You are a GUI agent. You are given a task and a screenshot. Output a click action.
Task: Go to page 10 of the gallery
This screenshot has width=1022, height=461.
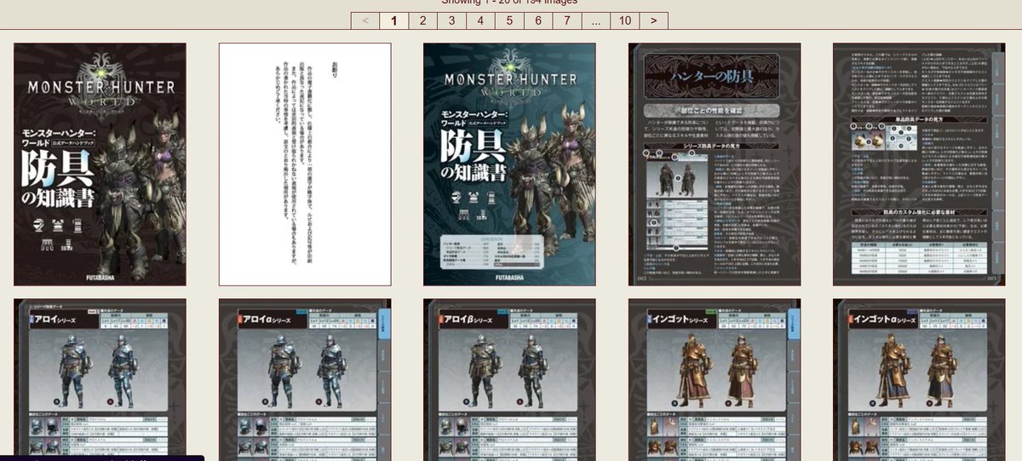(x=625, y=20)
